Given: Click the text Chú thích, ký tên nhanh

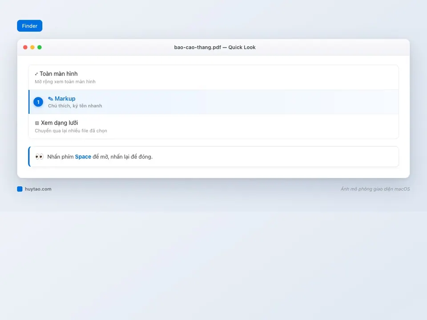Looking at the screenshot, I should coord(75,106).
